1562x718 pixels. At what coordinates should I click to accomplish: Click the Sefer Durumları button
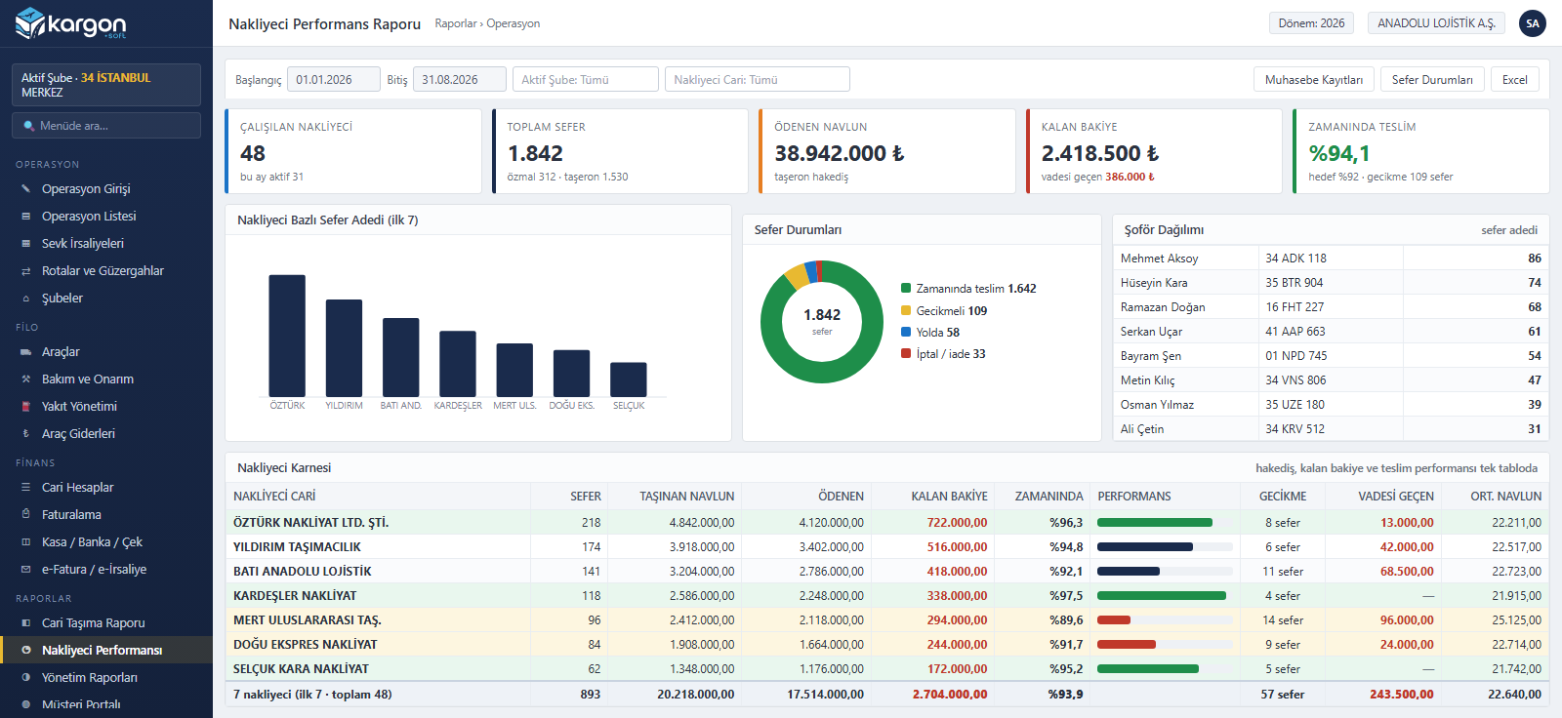1432,80
